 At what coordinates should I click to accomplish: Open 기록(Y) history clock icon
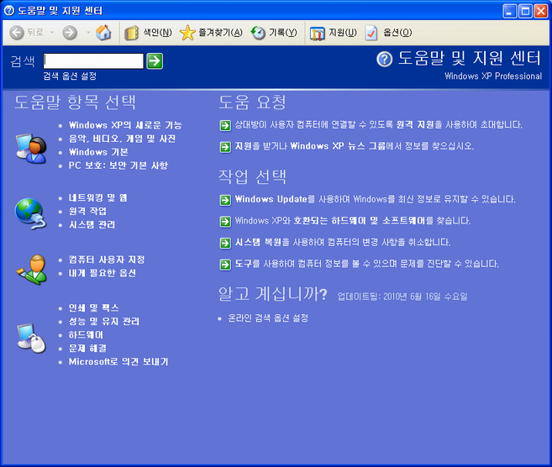point(258,33)
